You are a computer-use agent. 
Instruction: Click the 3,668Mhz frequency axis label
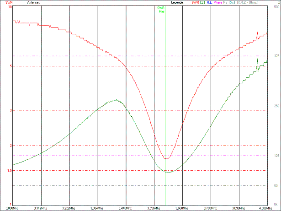[182, 208]
